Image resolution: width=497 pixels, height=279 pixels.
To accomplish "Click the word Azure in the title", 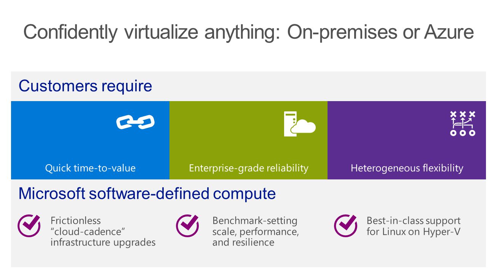I will (449, 32).
